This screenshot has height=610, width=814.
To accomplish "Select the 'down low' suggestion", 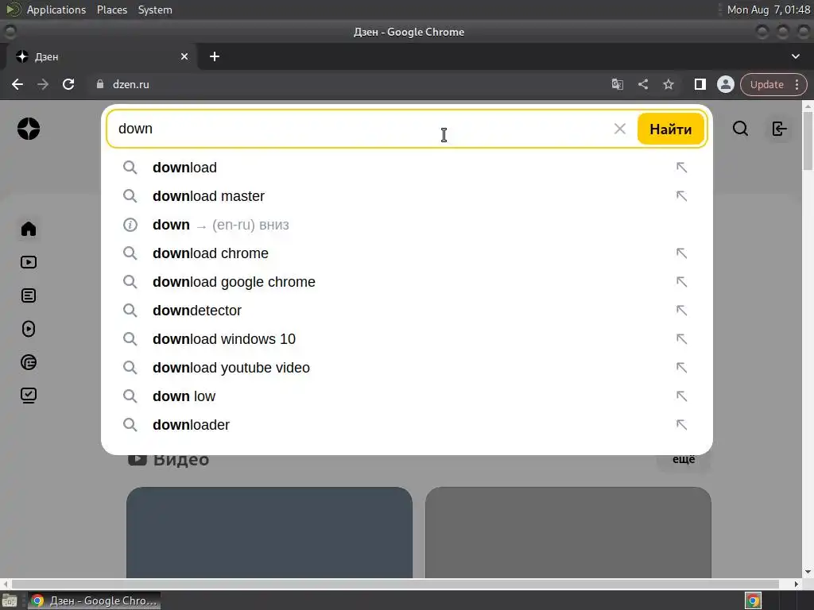I will [x=406, y=396].
